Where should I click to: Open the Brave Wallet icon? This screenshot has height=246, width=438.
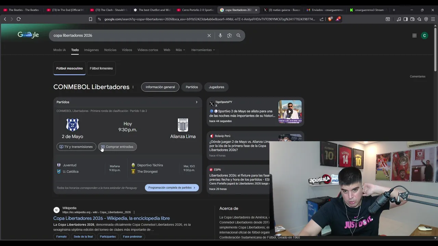(412, 19)
